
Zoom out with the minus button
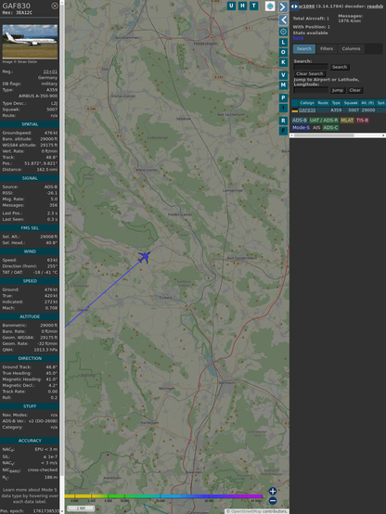tap(273, 501)
